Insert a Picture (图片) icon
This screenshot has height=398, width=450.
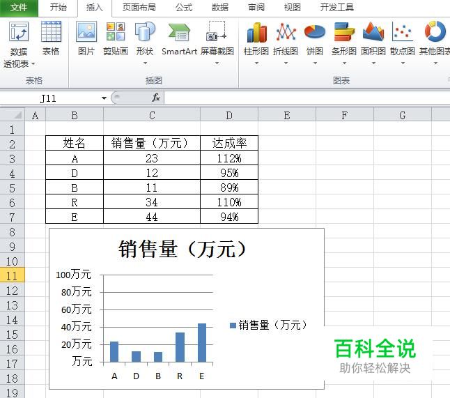click(x=86, y=31)
